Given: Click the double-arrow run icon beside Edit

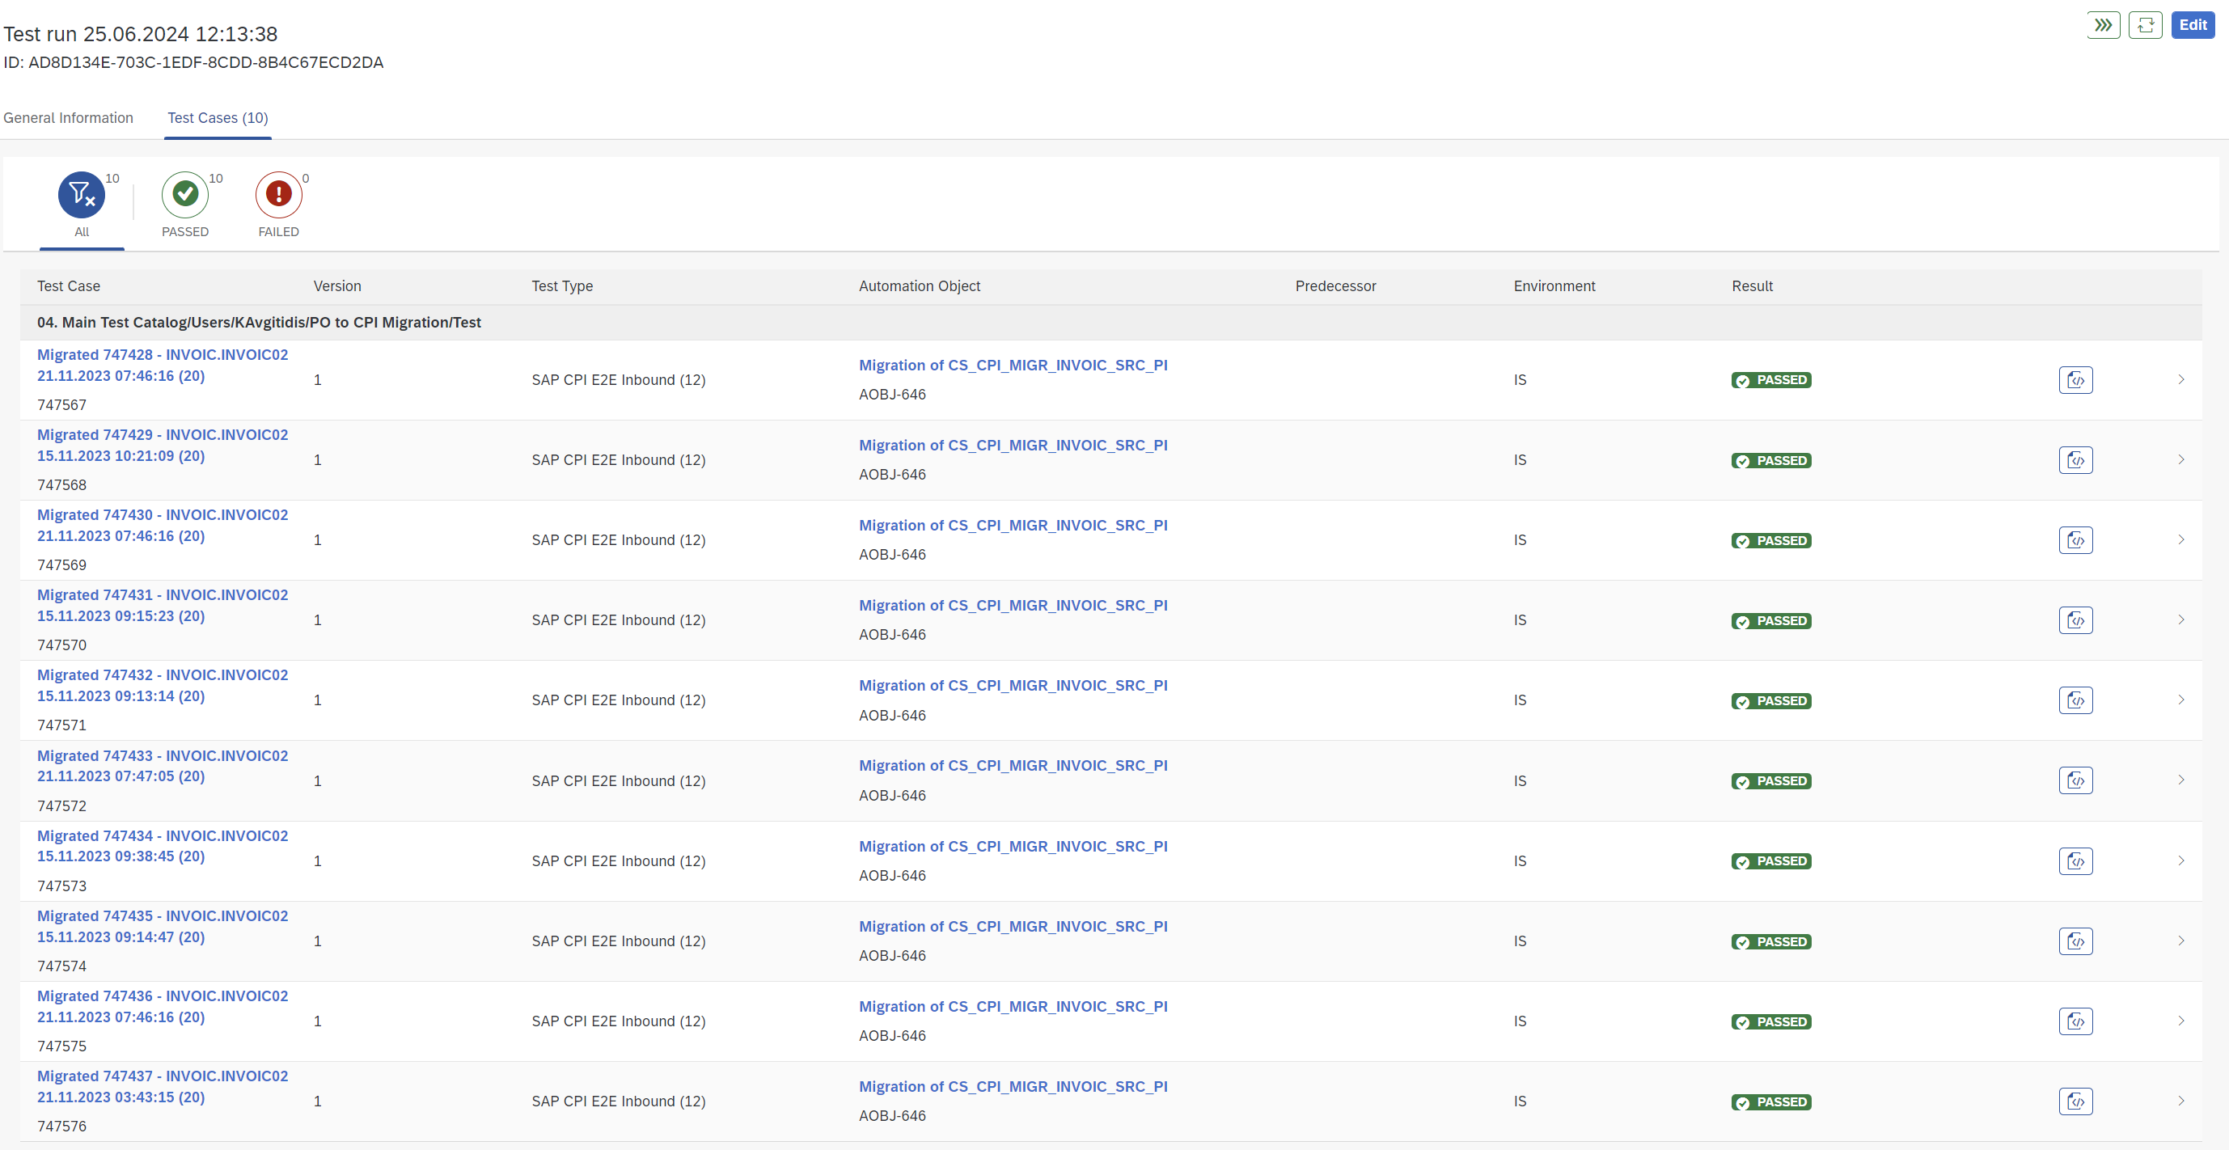Looking at the screenshot, I should (2103, 25).
